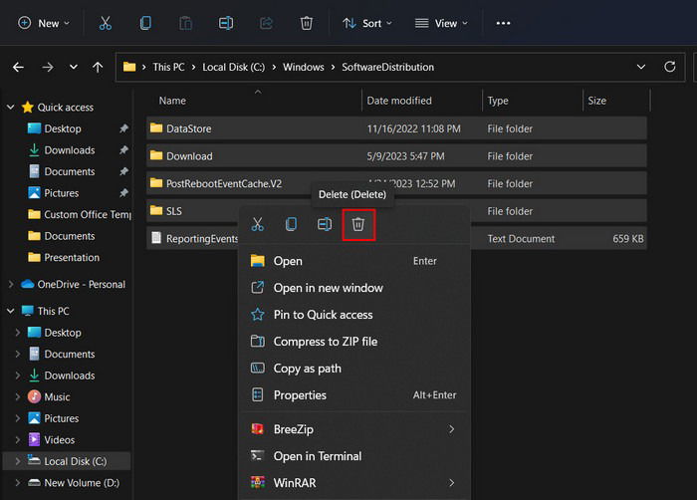This screenshot has width=697, height=500.
Task: Click the Windows breadcrumb in address bar
Action: coord(304,67)
